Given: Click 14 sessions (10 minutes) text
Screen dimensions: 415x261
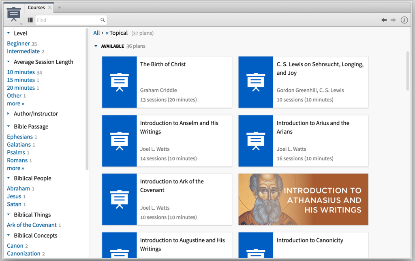Looking at the screenshot, I should pyautogui.click(x=168, y=158).
